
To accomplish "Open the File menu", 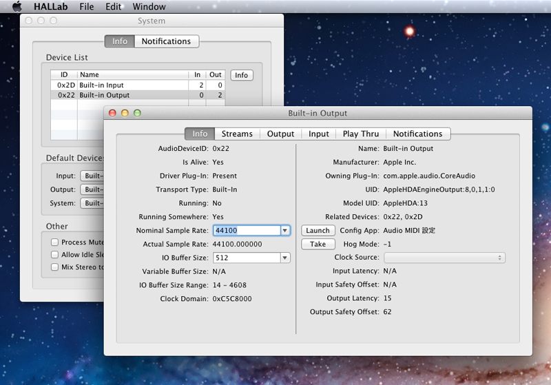I will (86, 7).
